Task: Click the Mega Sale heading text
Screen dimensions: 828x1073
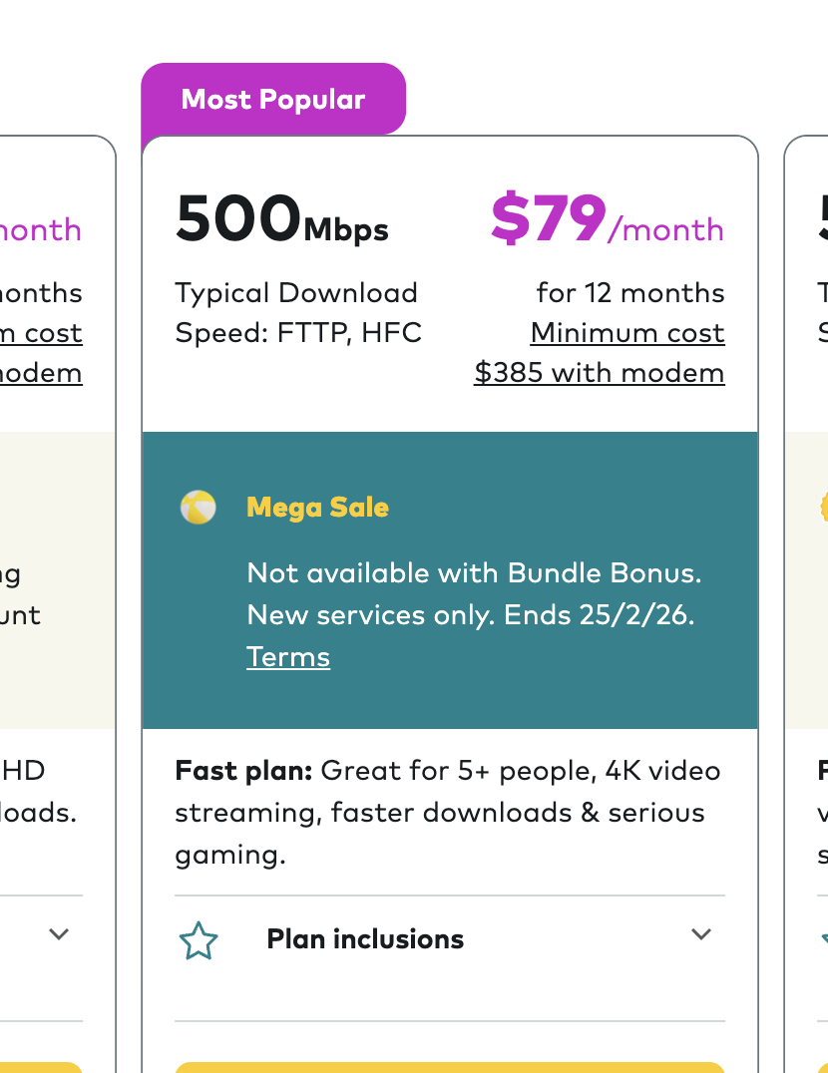Action: coord(317,508)
